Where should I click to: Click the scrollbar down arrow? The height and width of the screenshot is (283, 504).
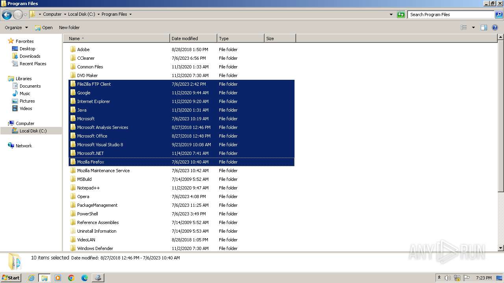tap(501, 248)
